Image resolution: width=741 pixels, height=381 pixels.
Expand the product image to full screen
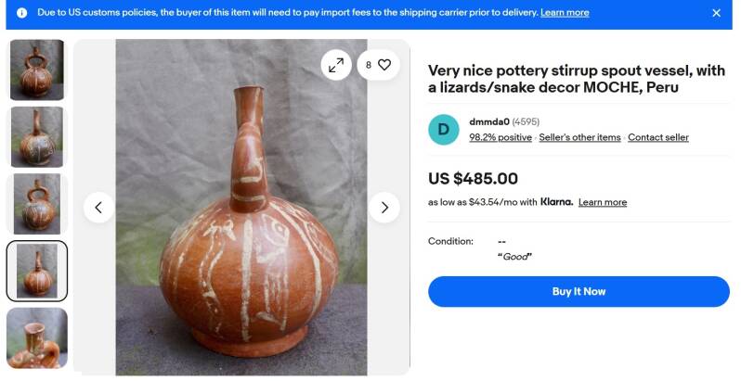pos(336,65)
